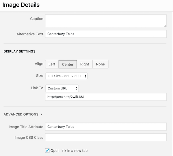Viewport: 173px width, 156px height.
Task: Select the Center alignment option
Action: point(68,64)
